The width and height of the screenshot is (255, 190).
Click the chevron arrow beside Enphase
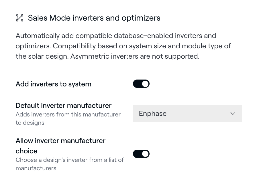click(x=233, y=114)
